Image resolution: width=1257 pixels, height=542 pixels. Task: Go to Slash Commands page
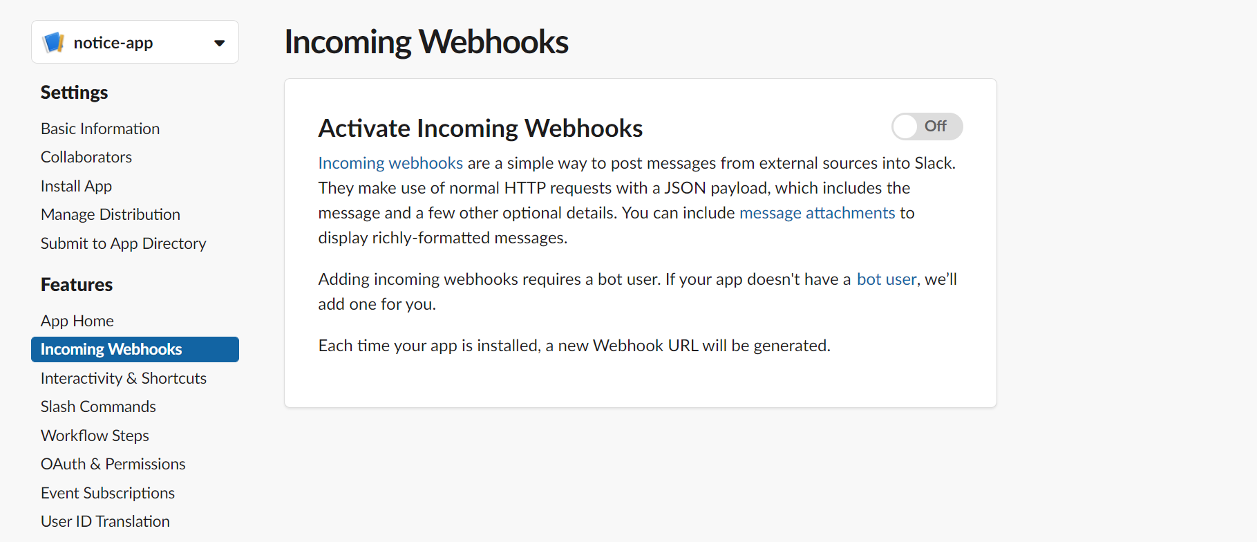98,406
